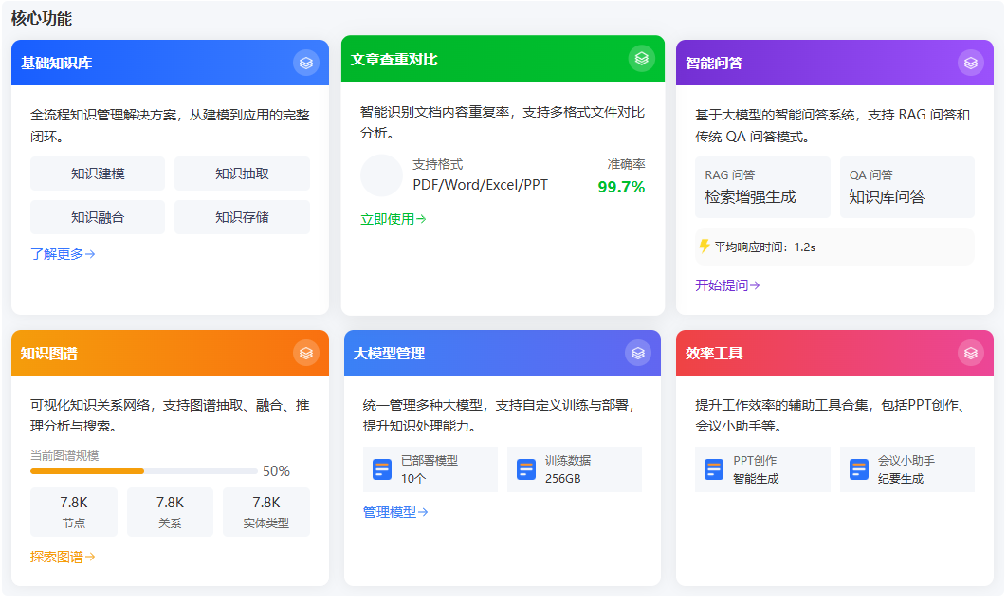Image resolution: width=1007 pixels, height=605 pixels.
Task: Click the 核心功能 section heading
Action: click(42, 18)
